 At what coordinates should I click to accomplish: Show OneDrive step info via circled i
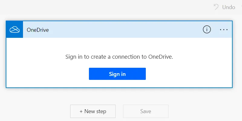207,29
